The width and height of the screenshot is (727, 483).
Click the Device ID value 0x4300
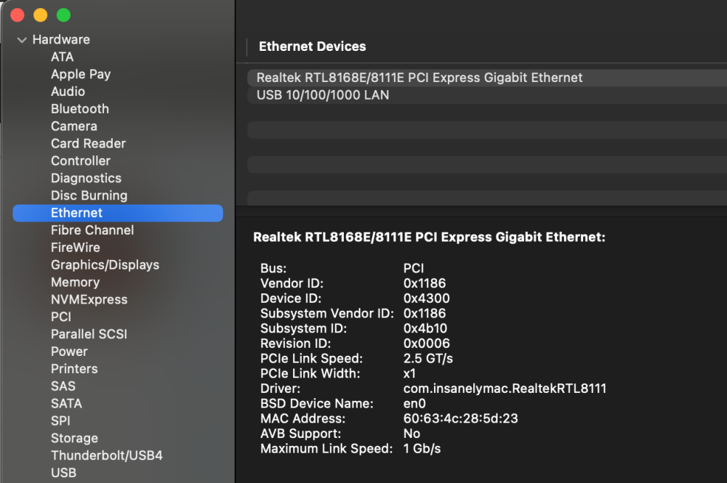point(427,299)
